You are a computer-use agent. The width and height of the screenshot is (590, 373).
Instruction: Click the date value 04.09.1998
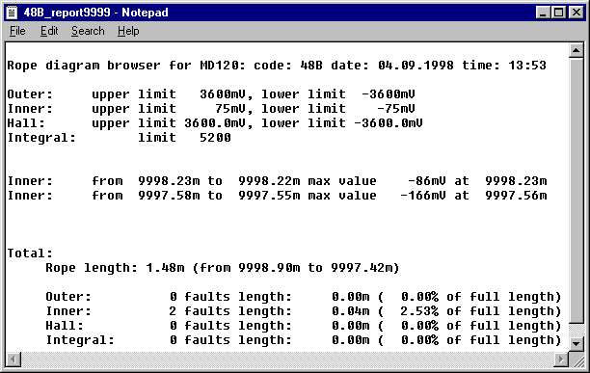[416, 65]
